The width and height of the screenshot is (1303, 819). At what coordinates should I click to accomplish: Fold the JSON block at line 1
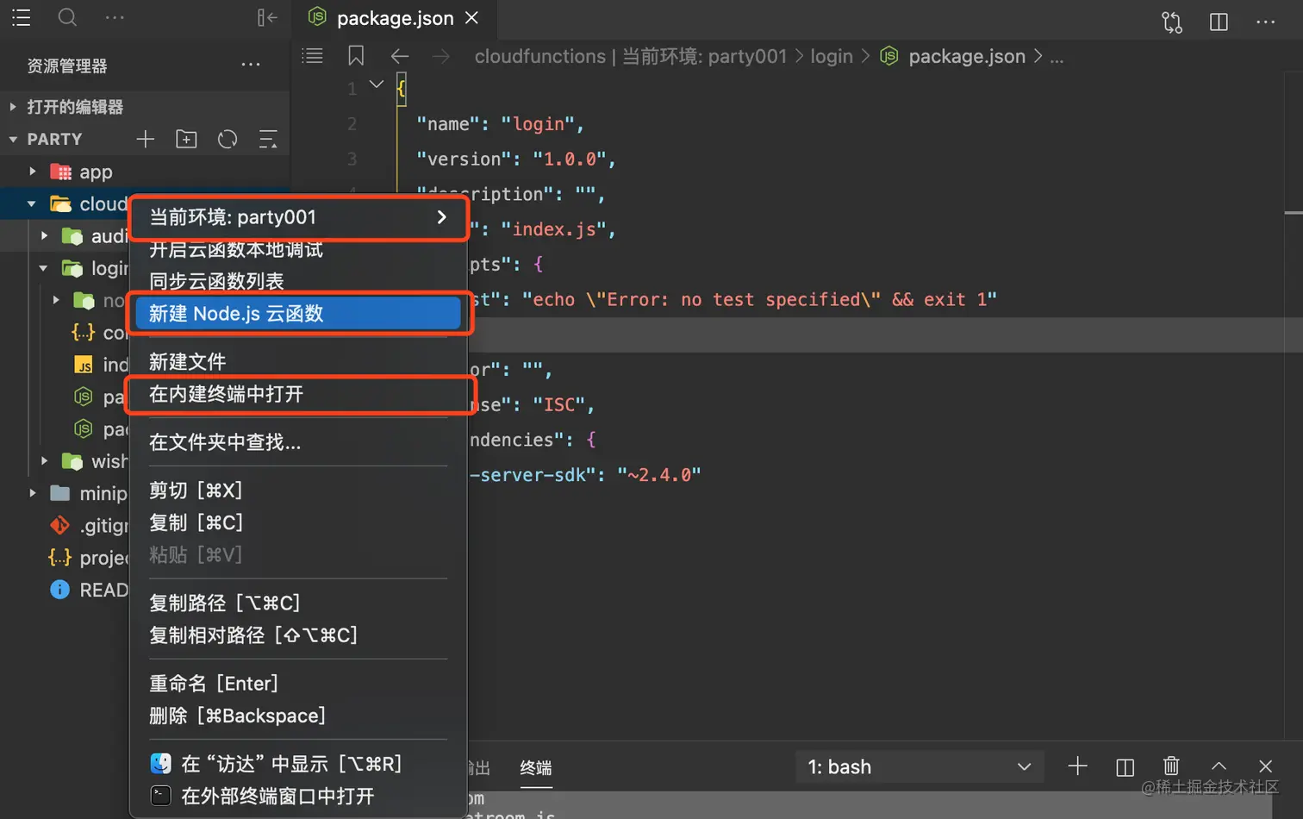pos(377,84)
